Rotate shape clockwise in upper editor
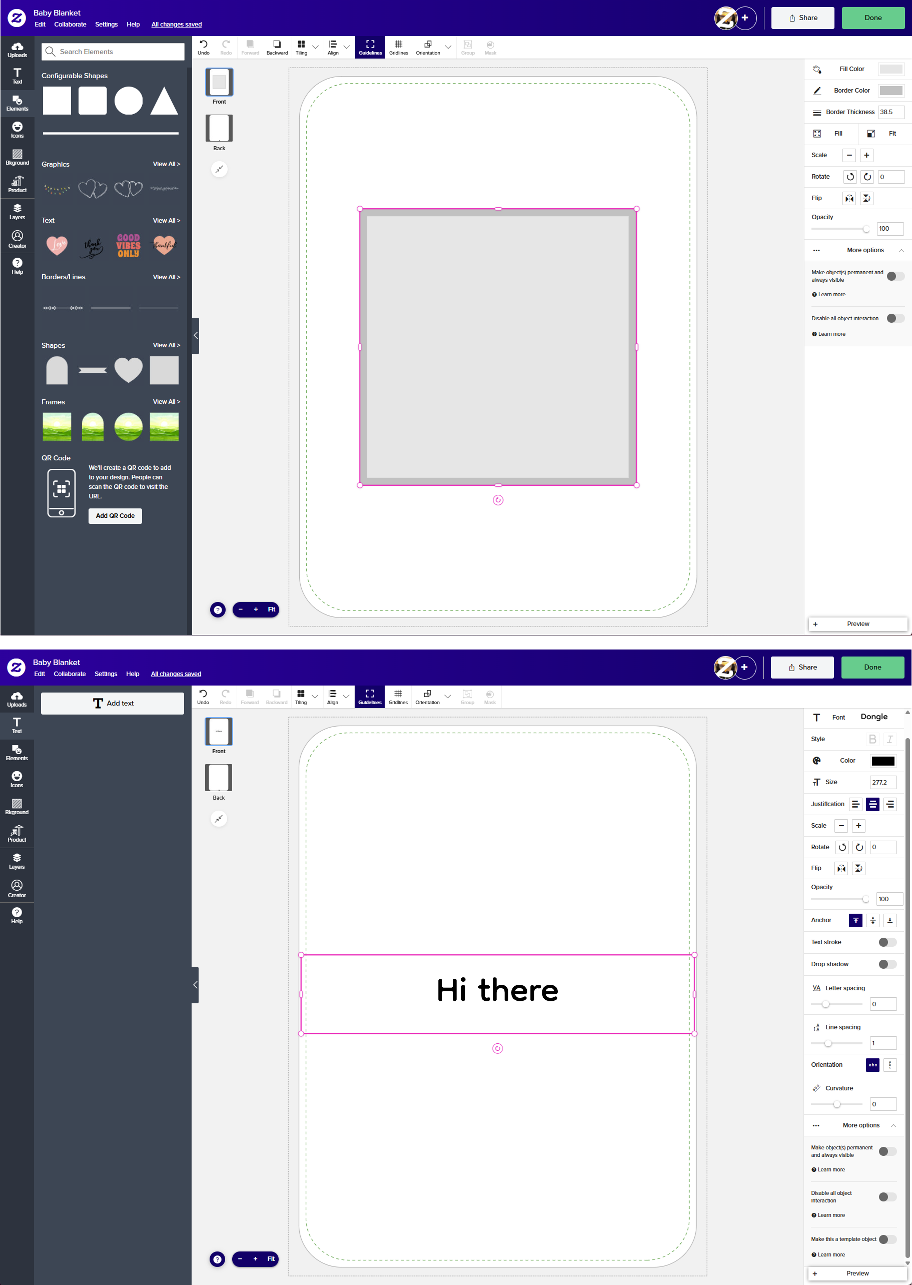This screenshot has height=1285, width=912. pyautogui.click(x=867, y=177)
